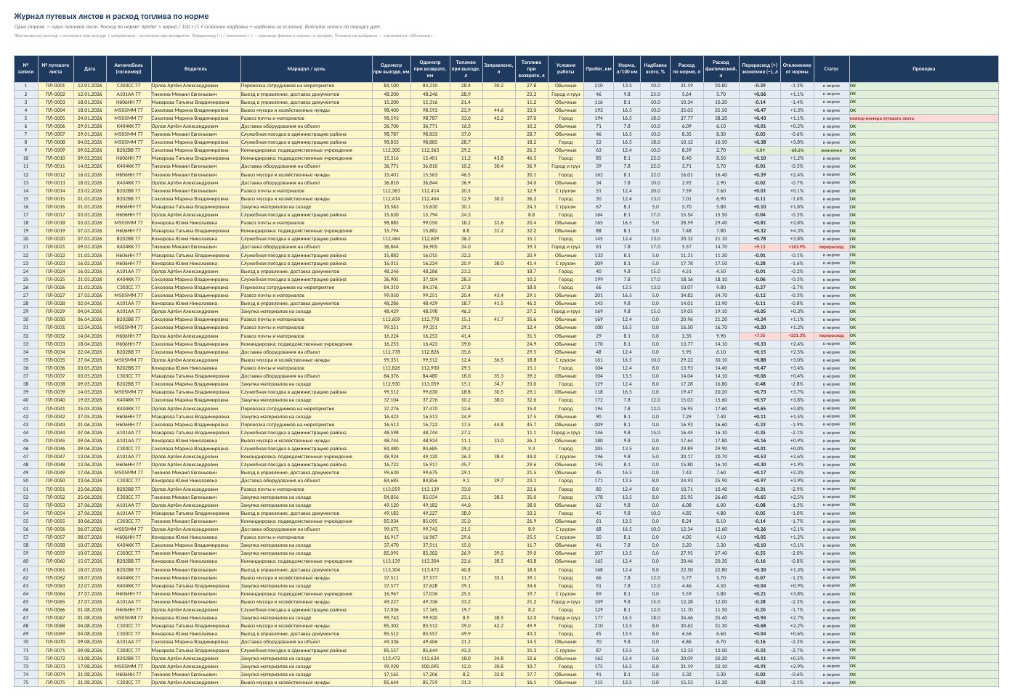Select 'перерасход' status in row ПЛ-0032

pos(831,335)
